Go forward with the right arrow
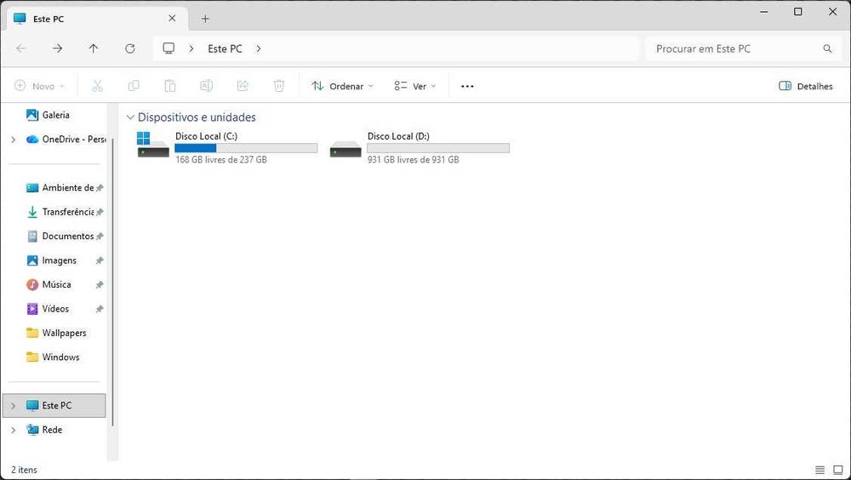Screen dimensions: 851x480 [x=57, y=49]
